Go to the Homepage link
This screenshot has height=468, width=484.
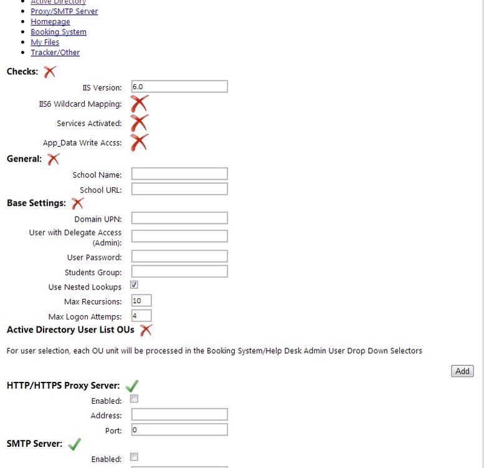click(50, 22)
